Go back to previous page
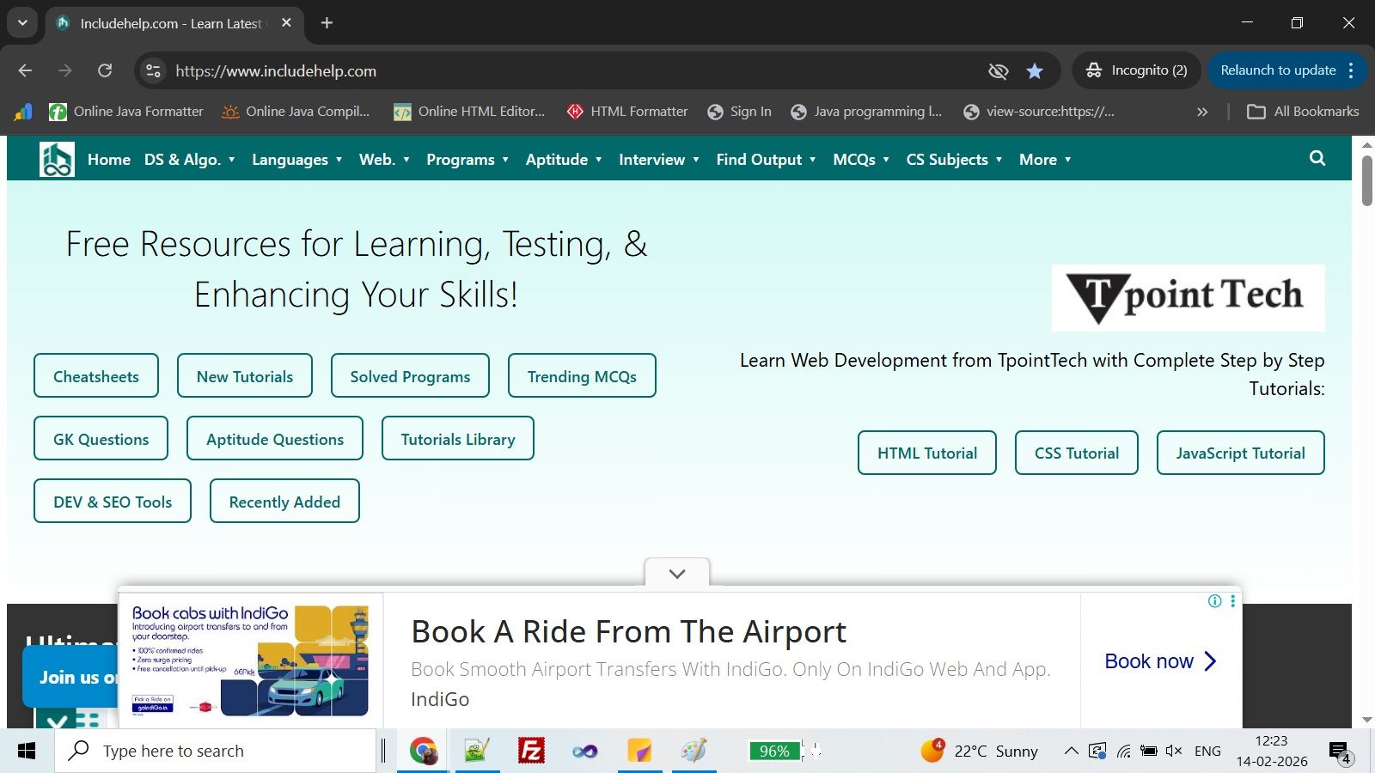This screenshot has width=1375, height=773. pyautogui.click(x=25, y=70)
